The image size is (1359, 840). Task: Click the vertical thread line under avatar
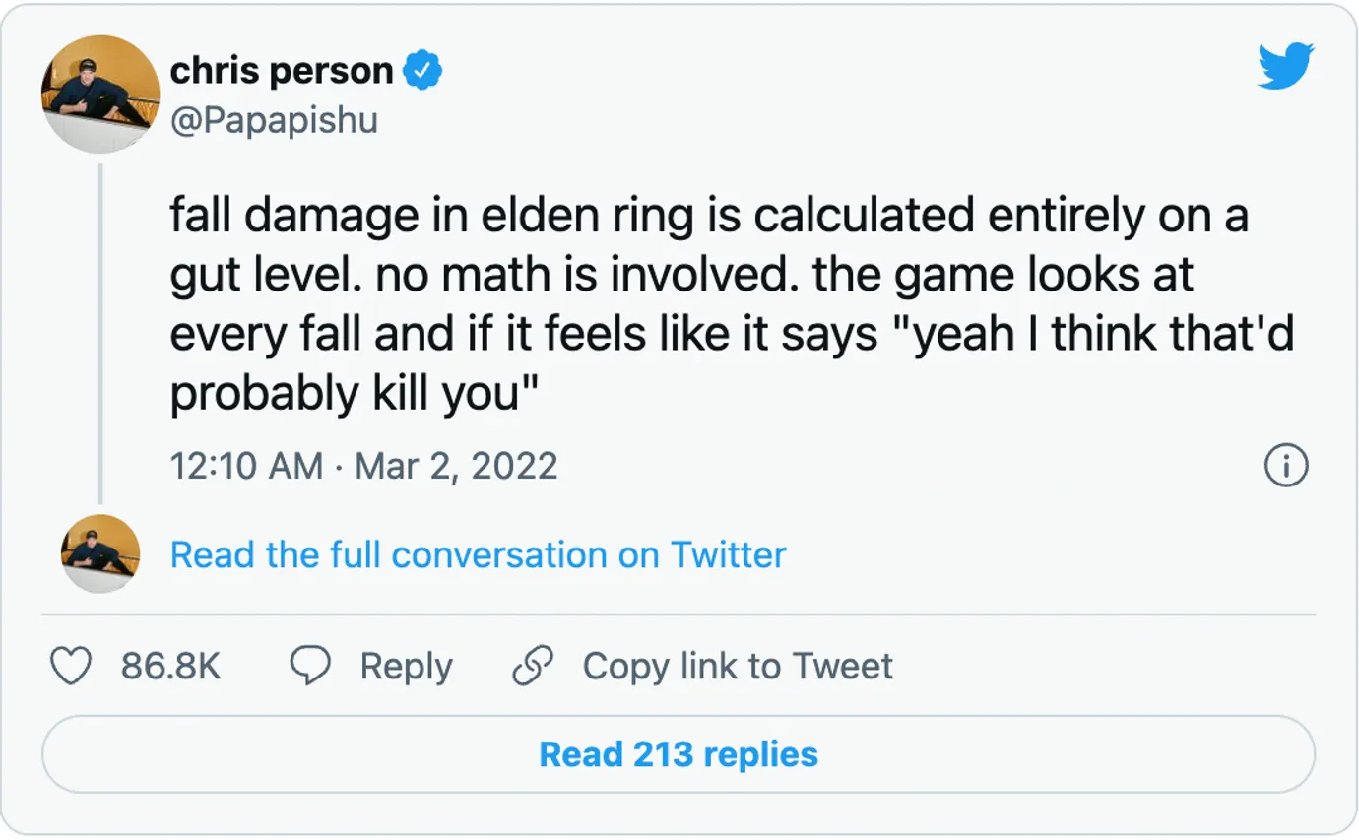pyautogui.click(x=99, y=333)
